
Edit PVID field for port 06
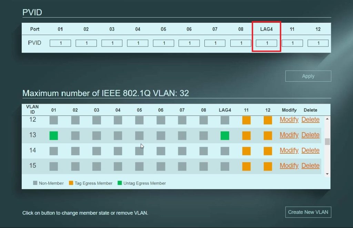click(x=189, y=43)
